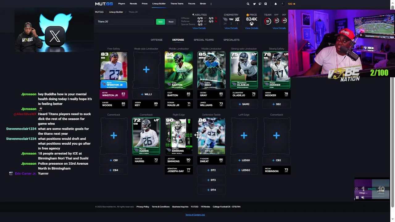Click the defense 49 rating circle
The width and height of the screenshot is (395, 222).
[284, 20]
